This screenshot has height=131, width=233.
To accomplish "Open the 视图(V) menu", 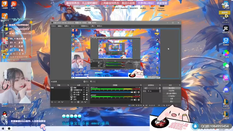I will pos(67,26).
